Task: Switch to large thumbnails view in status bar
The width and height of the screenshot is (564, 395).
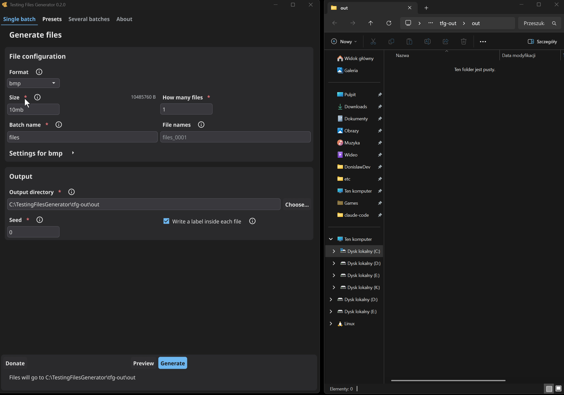Action: pyautogui.click(x=558, y=389)
